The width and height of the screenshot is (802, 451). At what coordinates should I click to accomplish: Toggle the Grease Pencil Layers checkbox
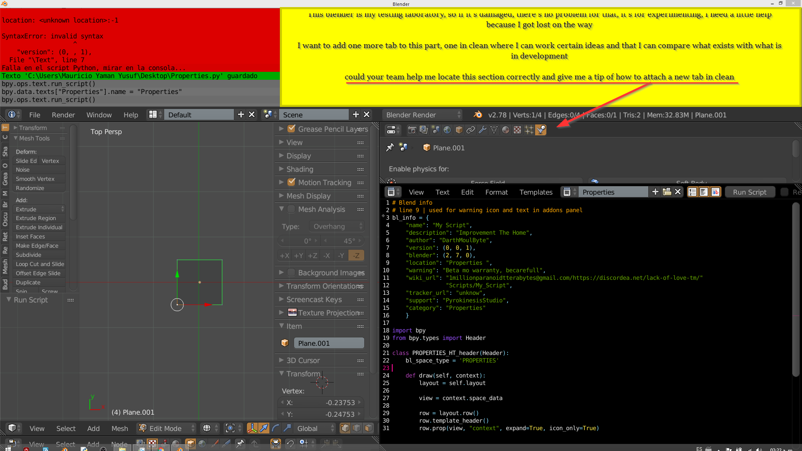[x=292, y=129]
